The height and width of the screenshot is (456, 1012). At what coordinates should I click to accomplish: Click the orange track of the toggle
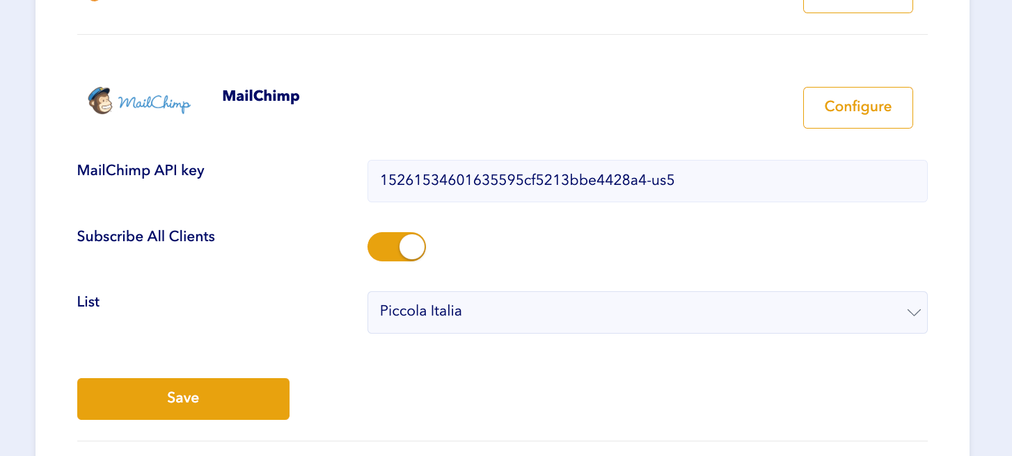point(382,247)
